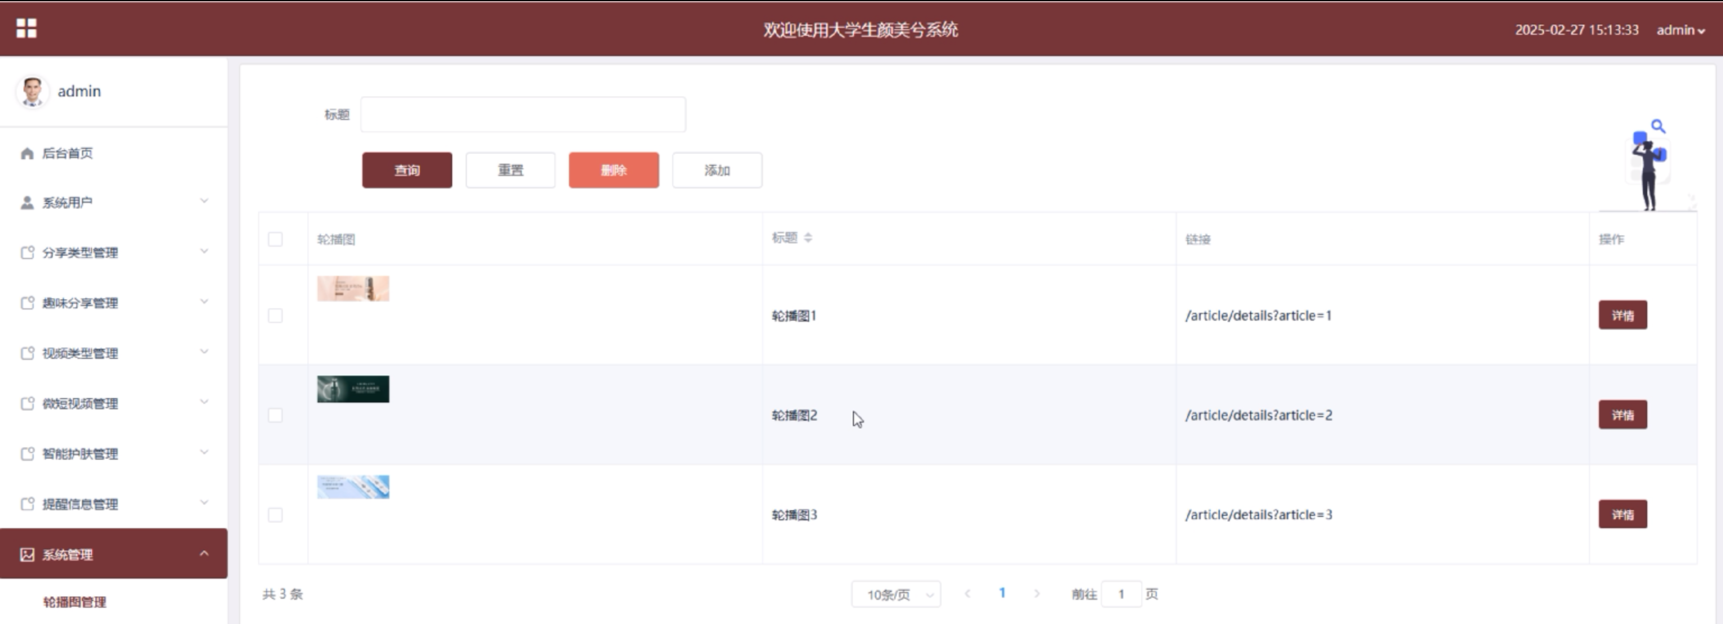The height and width of the screenshot is (624, 1723).
Task: Click the grid menu icon in the header
Action: tap(26, 28)
